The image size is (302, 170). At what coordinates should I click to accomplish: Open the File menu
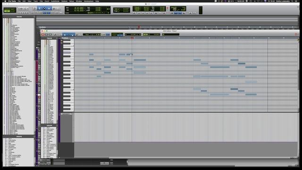tap(19, 1)
